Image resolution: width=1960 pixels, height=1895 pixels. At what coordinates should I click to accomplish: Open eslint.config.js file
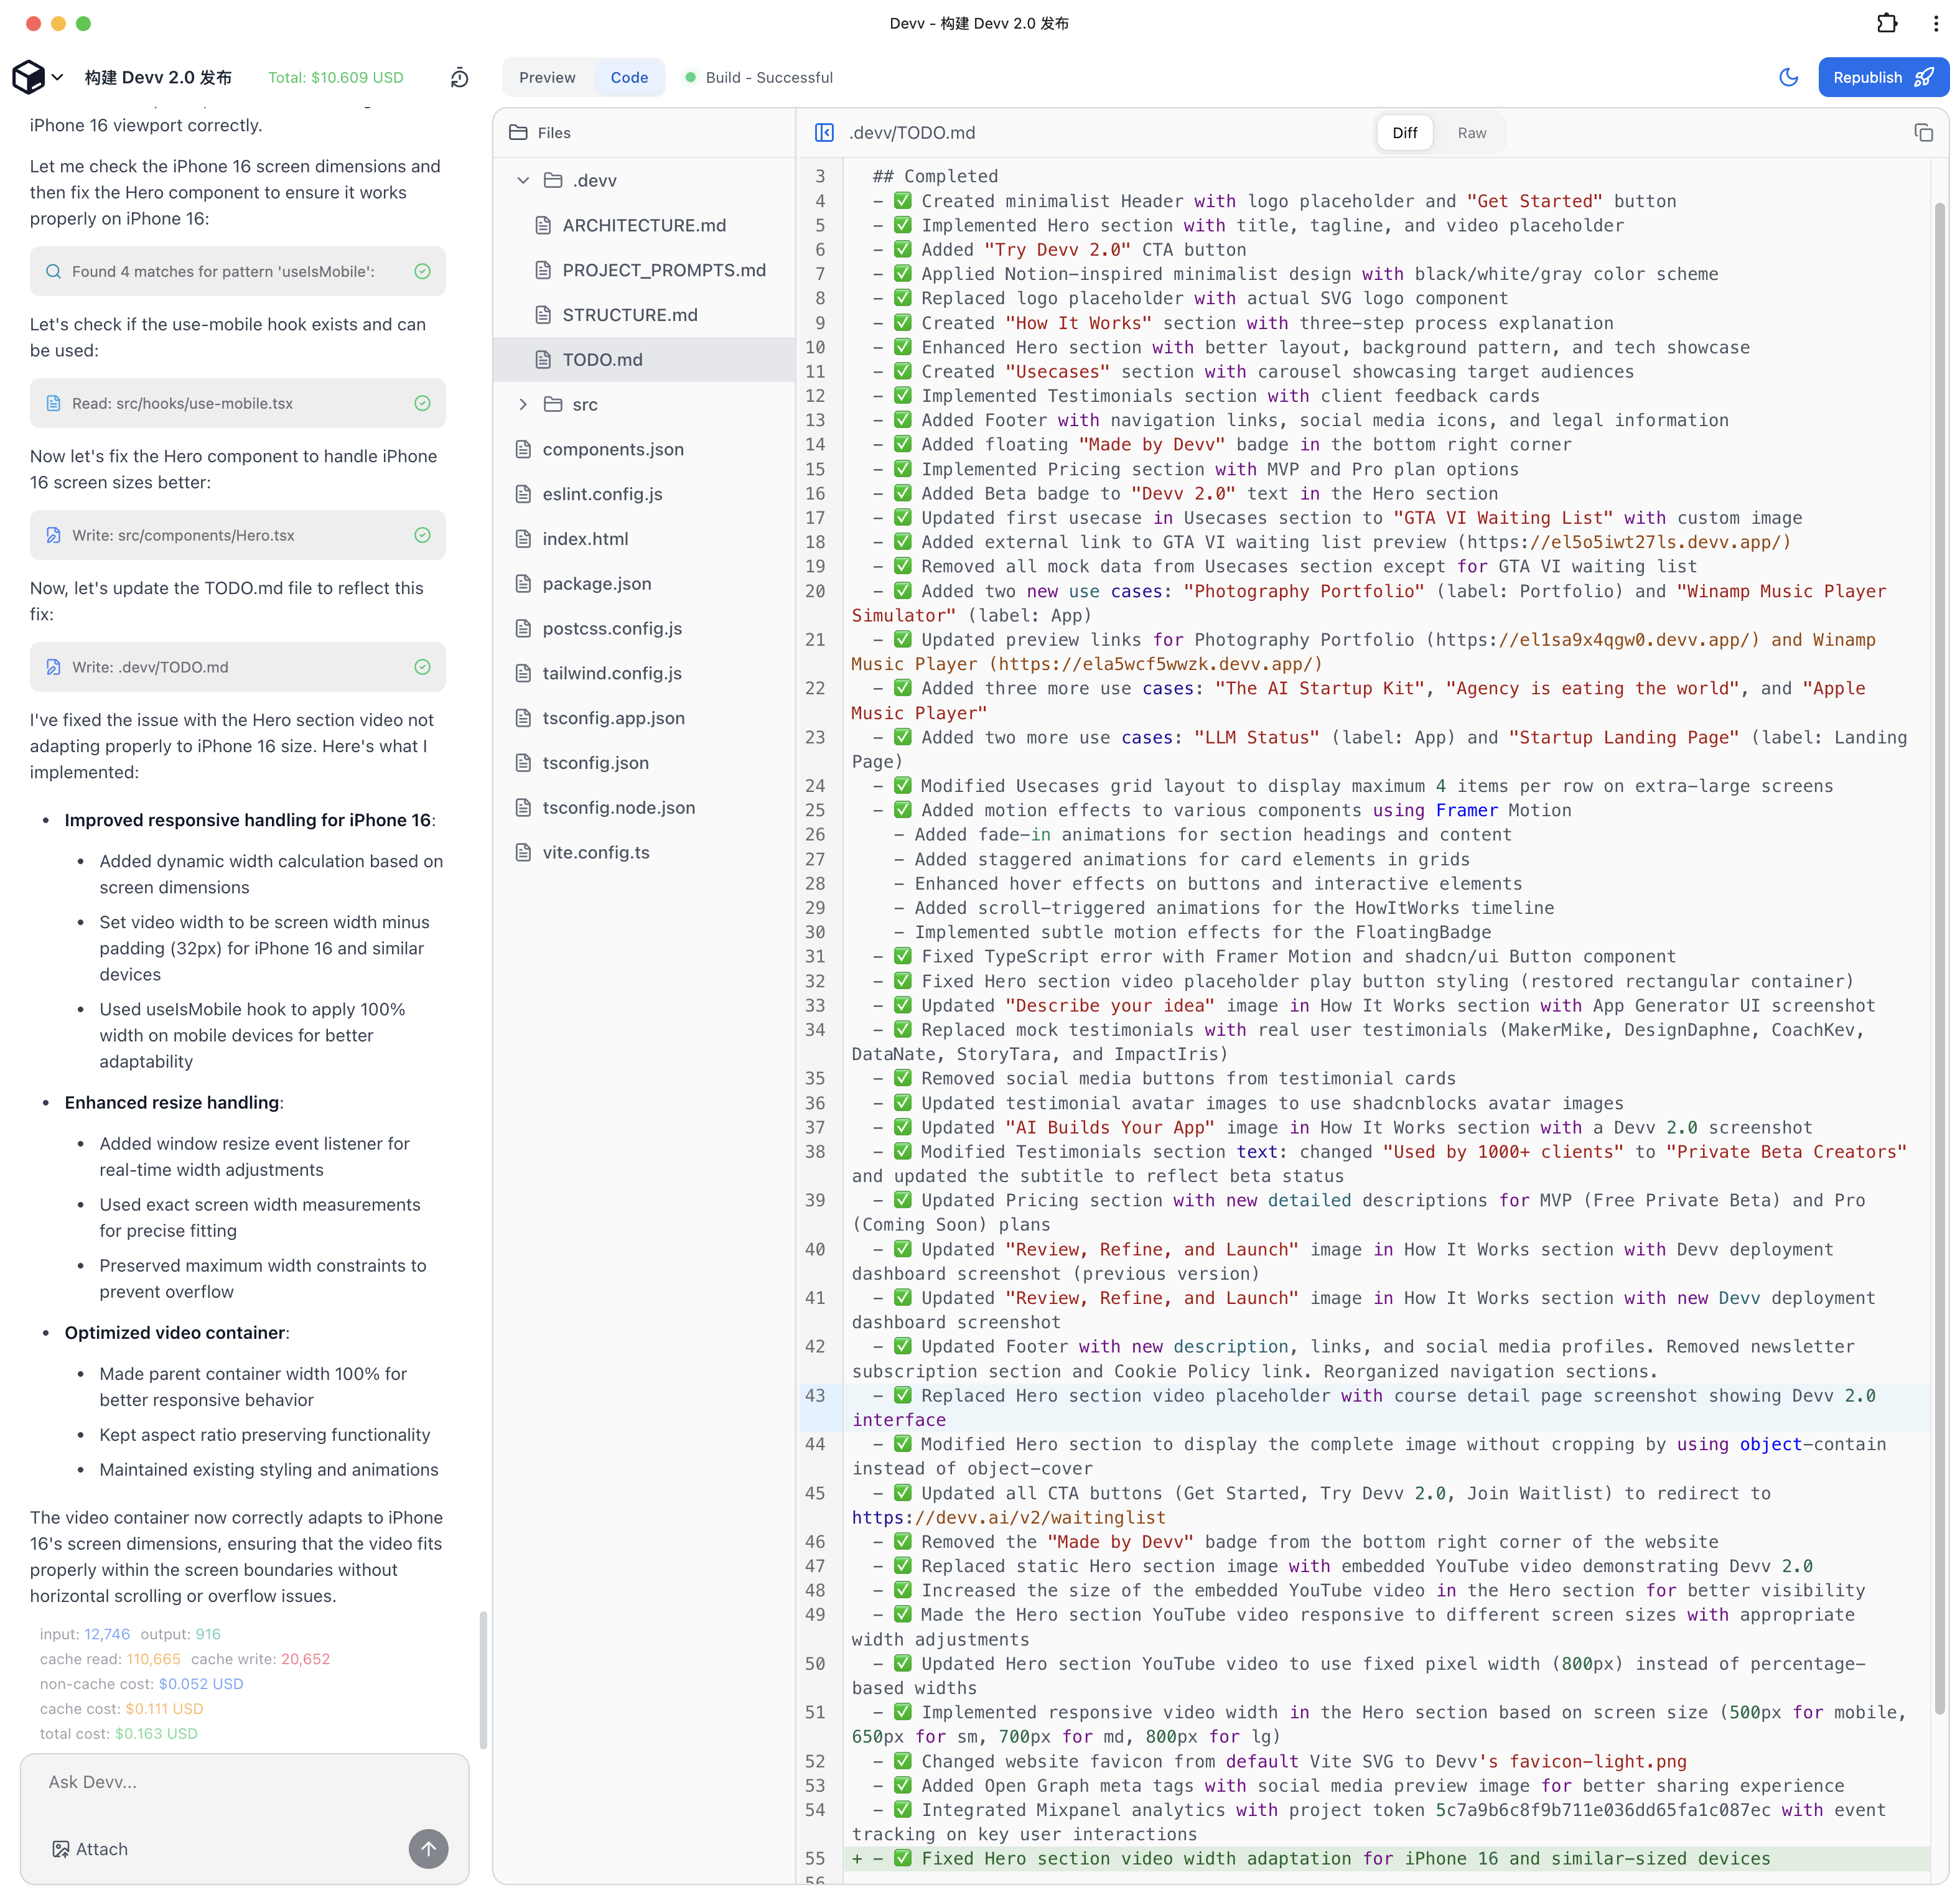click(x=644, y=494)
